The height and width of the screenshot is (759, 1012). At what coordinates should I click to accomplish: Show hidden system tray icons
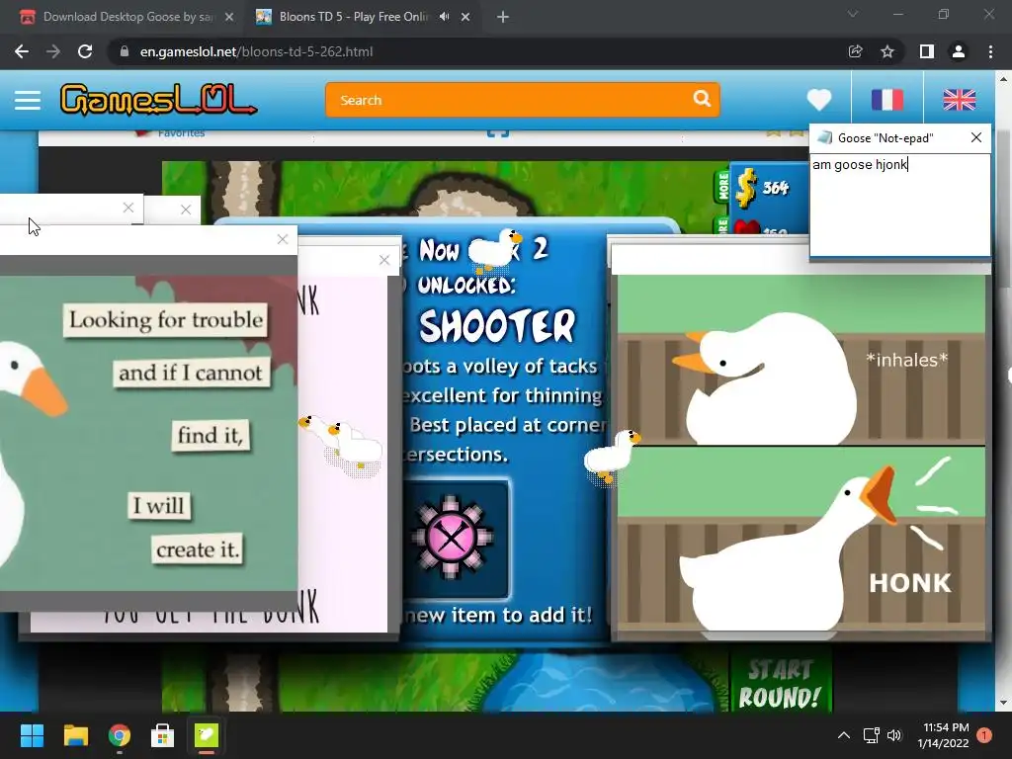(844, 735)
